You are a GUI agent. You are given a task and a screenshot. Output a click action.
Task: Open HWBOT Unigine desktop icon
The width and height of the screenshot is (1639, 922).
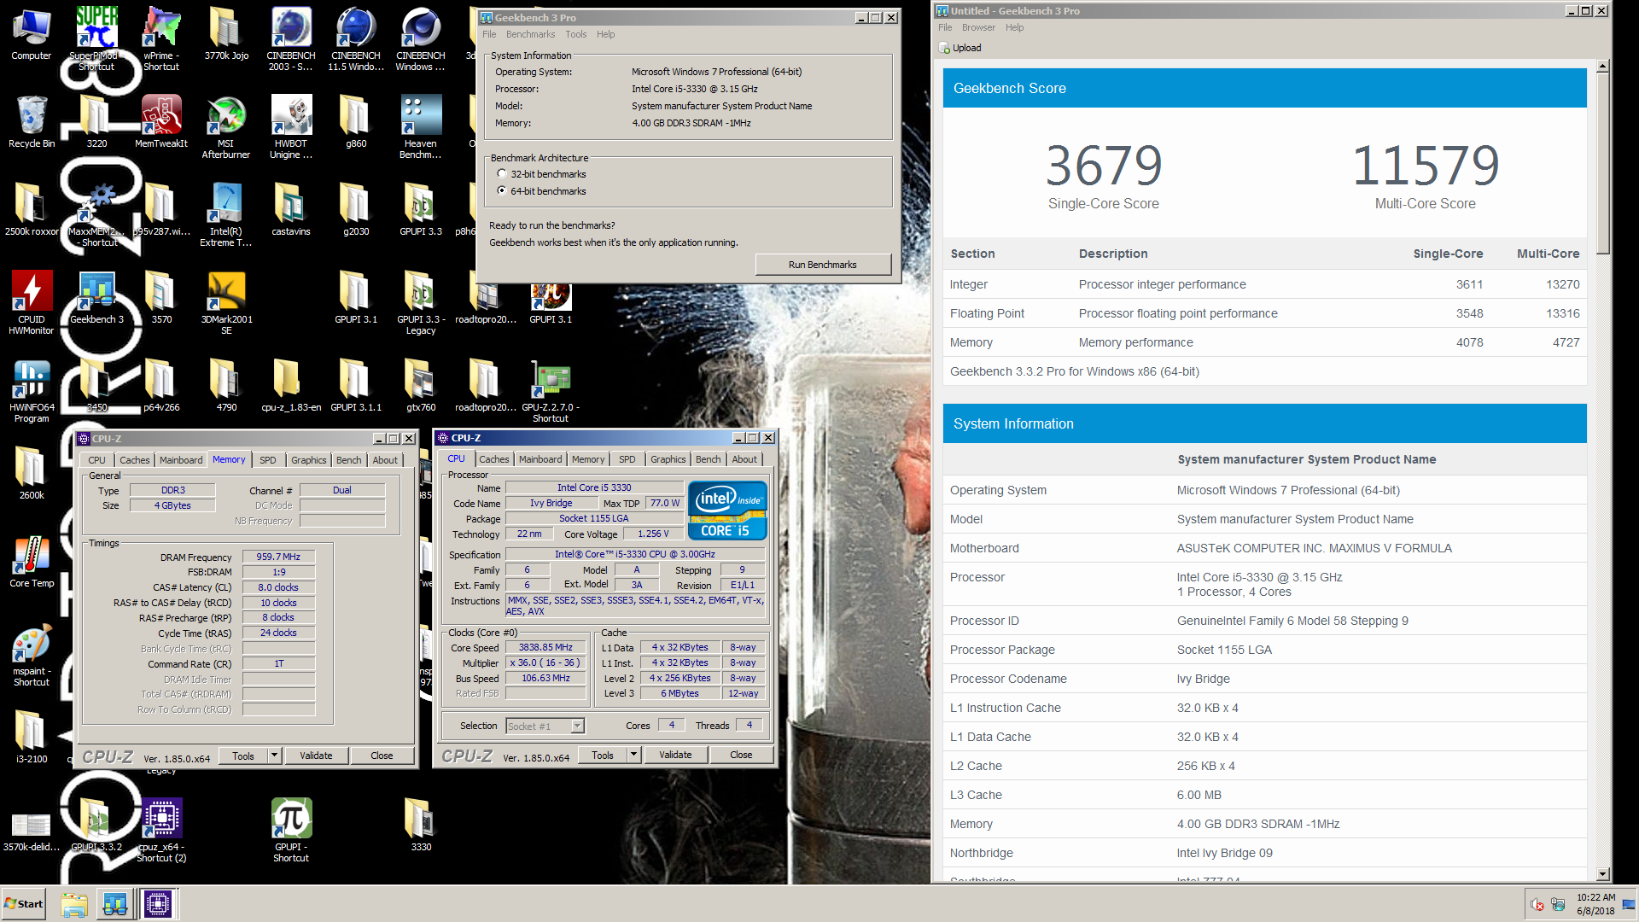tap(291, 126)
